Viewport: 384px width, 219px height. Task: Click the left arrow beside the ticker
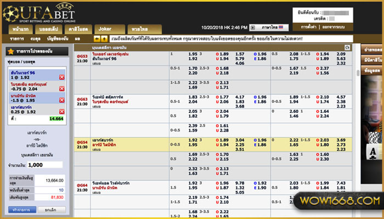[97, 39]
